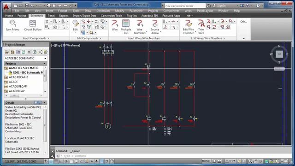Open the annotation scale 1:1 dropdown
Image resolution: width=295 pixels, height=166 pixels.
(230, 161)
